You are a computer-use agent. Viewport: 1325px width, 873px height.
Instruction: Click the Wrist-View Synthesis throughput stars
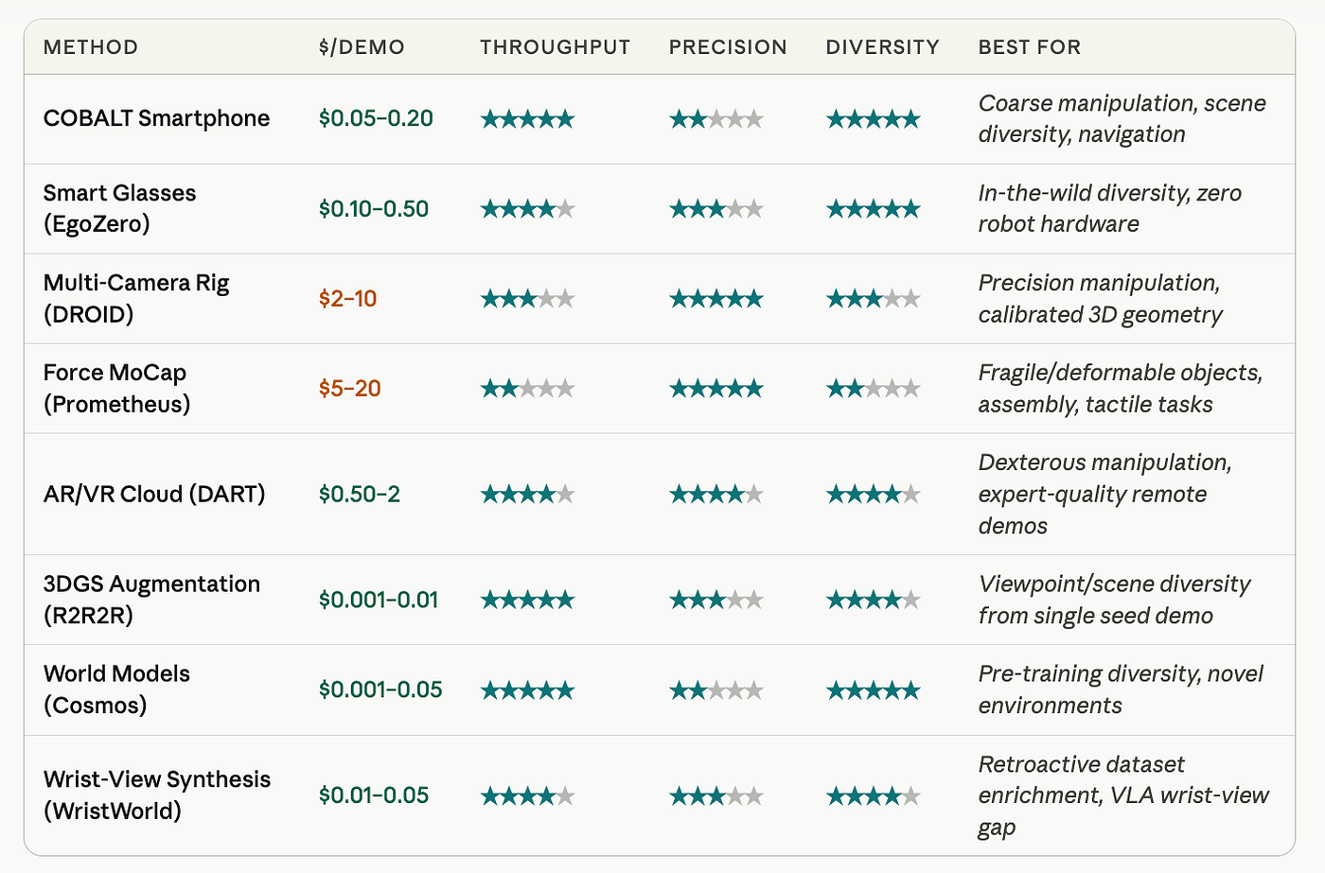click(527, 796)
